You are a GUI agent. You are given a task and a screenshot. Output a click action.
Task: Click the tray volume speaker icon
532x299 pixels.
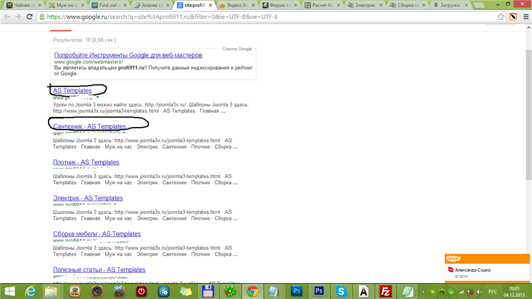(x=479, y=292)
